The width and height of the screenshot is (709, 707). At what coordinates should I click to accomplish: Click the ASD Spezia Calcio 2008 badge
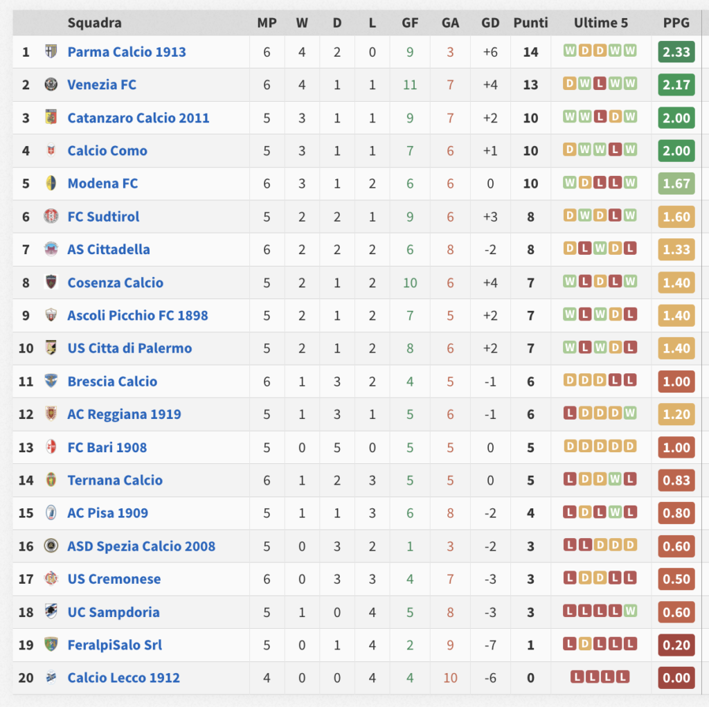tap(51, 546)
